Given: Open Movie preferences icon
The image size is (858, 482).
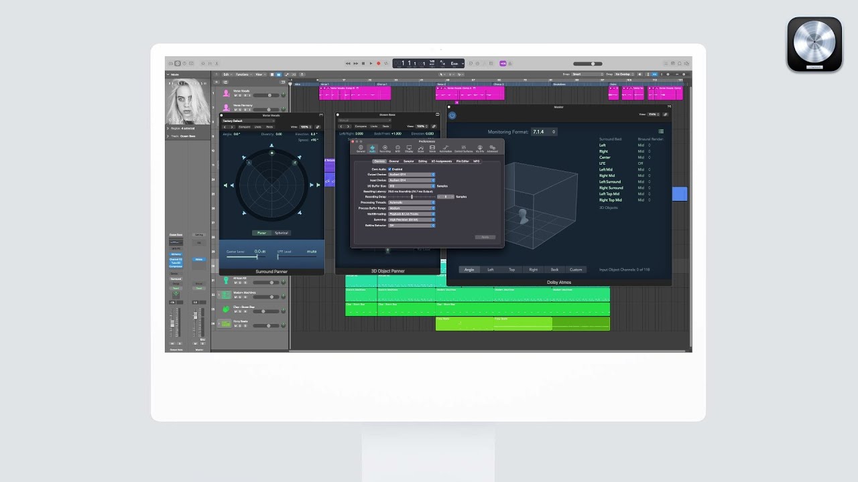Looking at the screenshot, I should click(x=432, y=149).
